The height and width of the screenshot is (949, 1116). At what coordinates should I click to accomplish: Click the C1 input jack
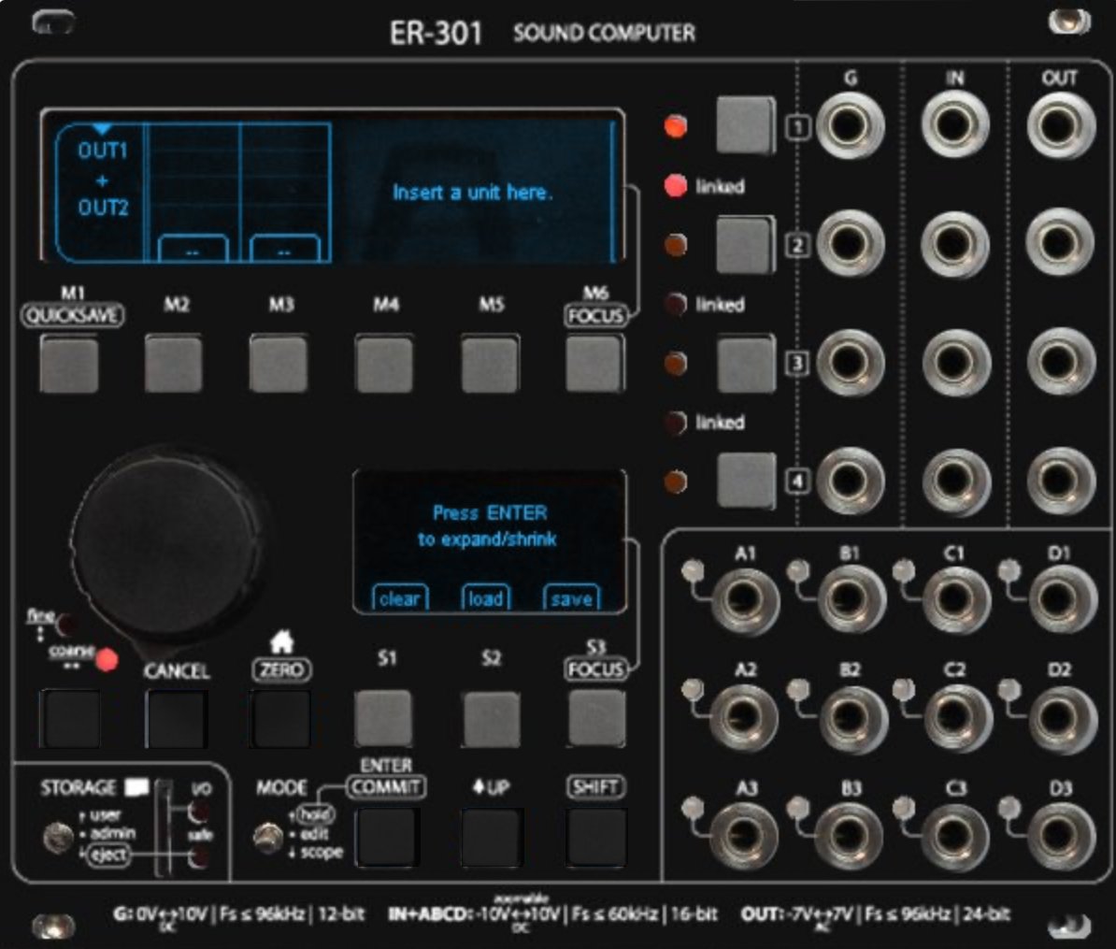click(955, 600)
